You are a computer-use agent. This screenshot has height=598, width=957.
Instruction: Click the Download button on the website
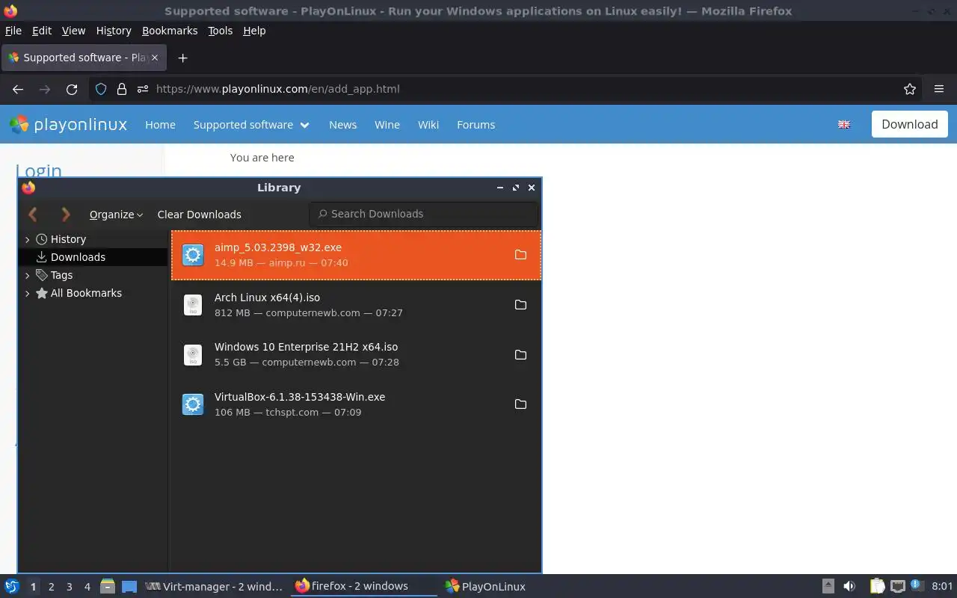pos(910,124)
